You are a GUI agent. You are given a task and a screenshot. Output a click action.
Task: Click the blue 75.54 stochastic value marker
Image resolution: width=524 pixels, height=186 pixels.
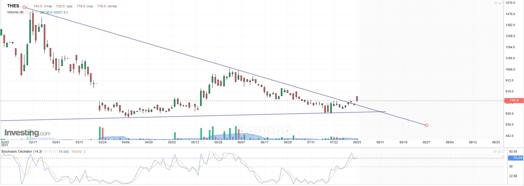click(x=516, y=158)
